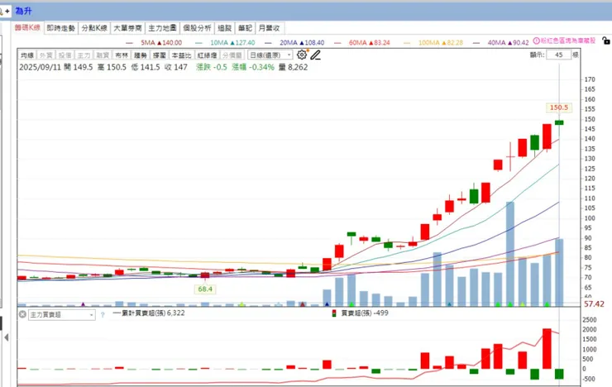The height and width of the screenshot is (387, 612).
Task: Switch to the 即時走勢 tab
Action: (61, 28)
